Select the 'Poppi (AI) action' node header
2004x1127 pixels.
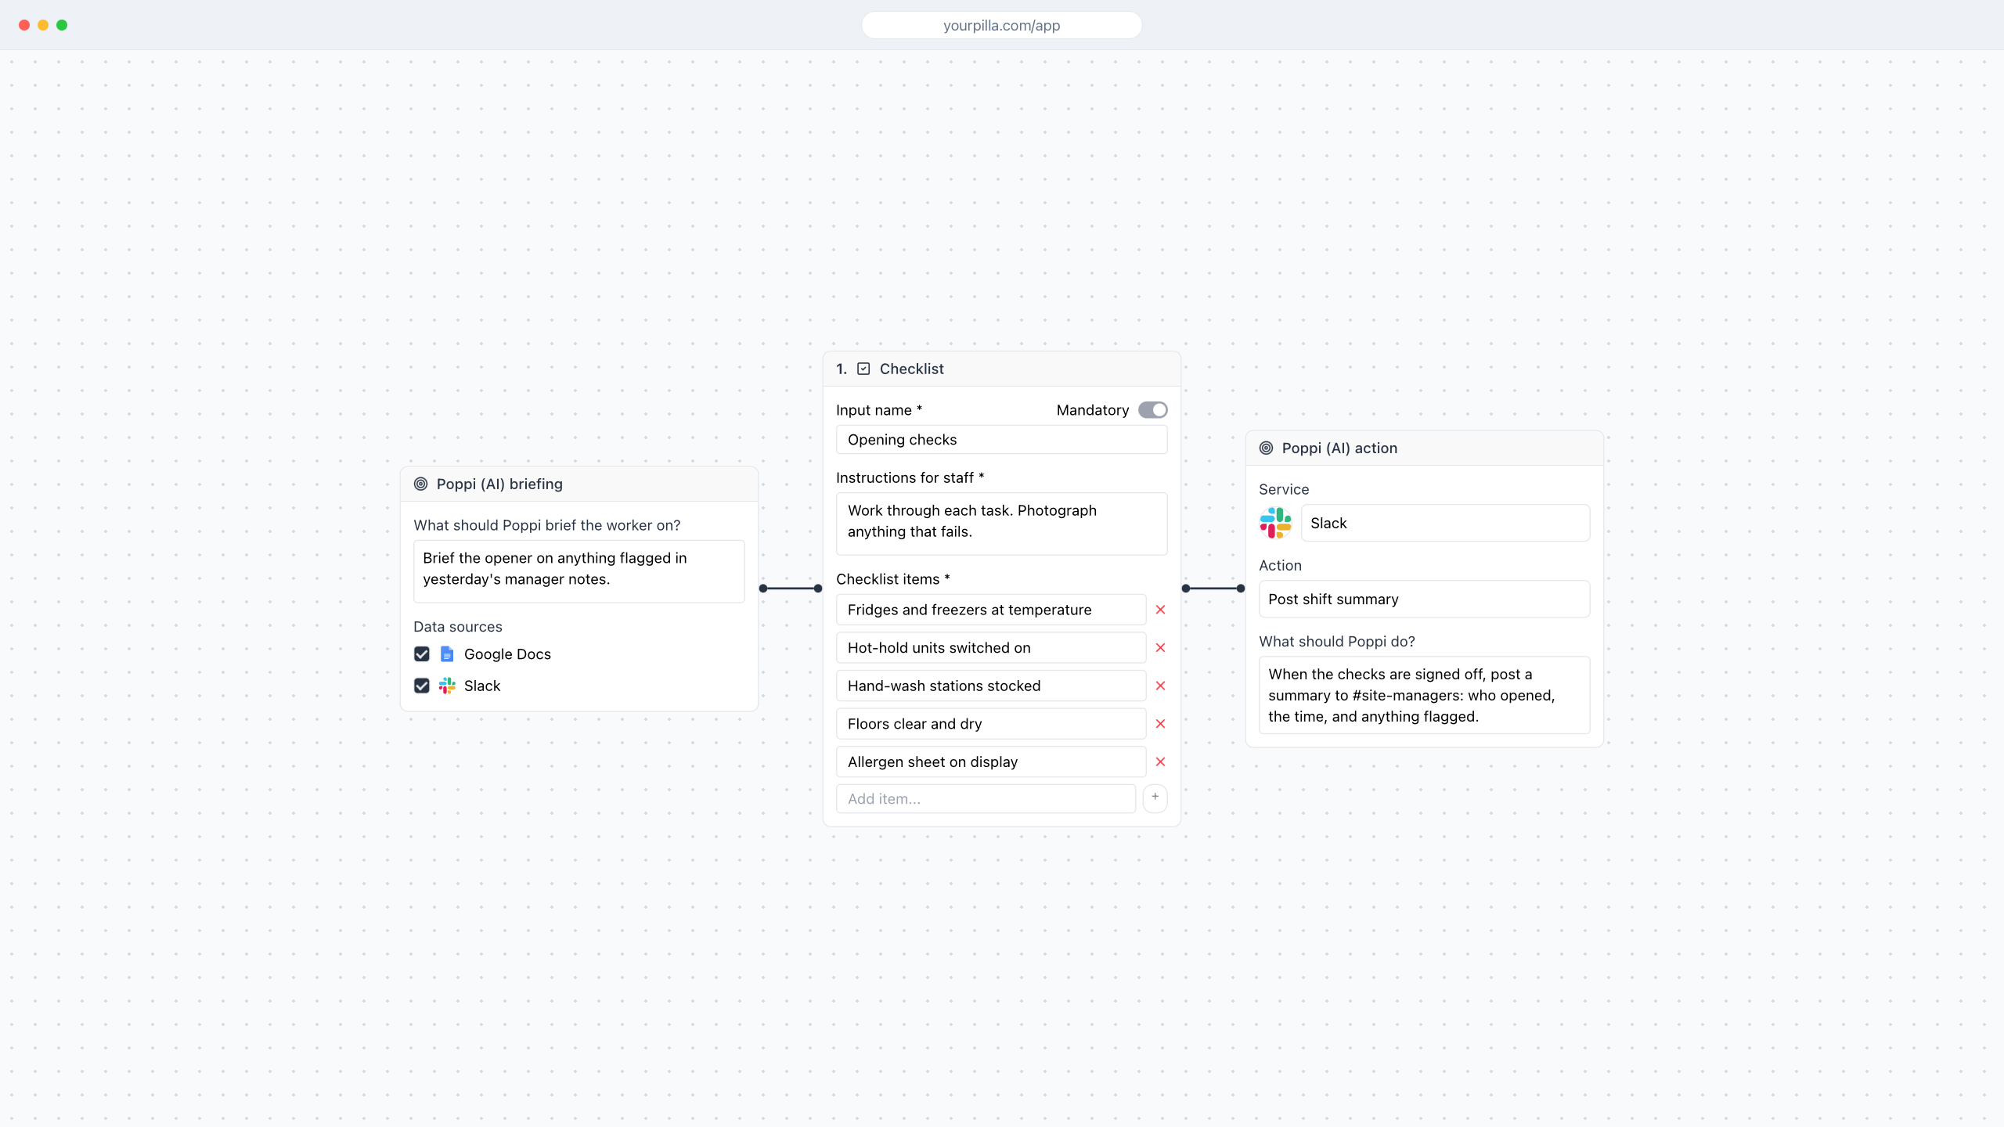pyautogui.click(x=1424, y=448)
